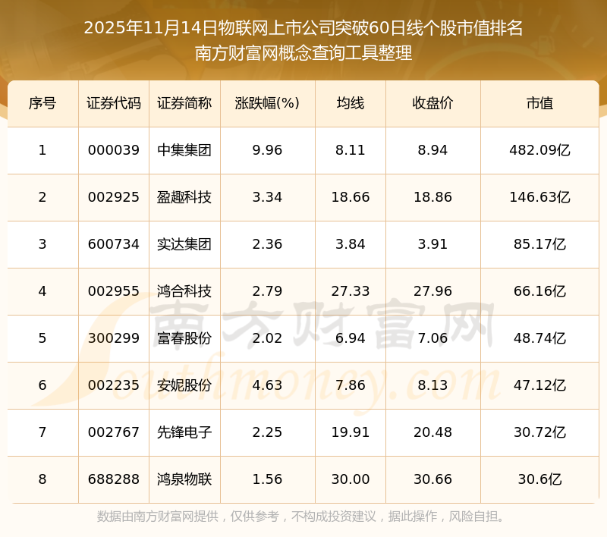
Task: Click the 收盘价 column header
Action: [x=432, y=103]
